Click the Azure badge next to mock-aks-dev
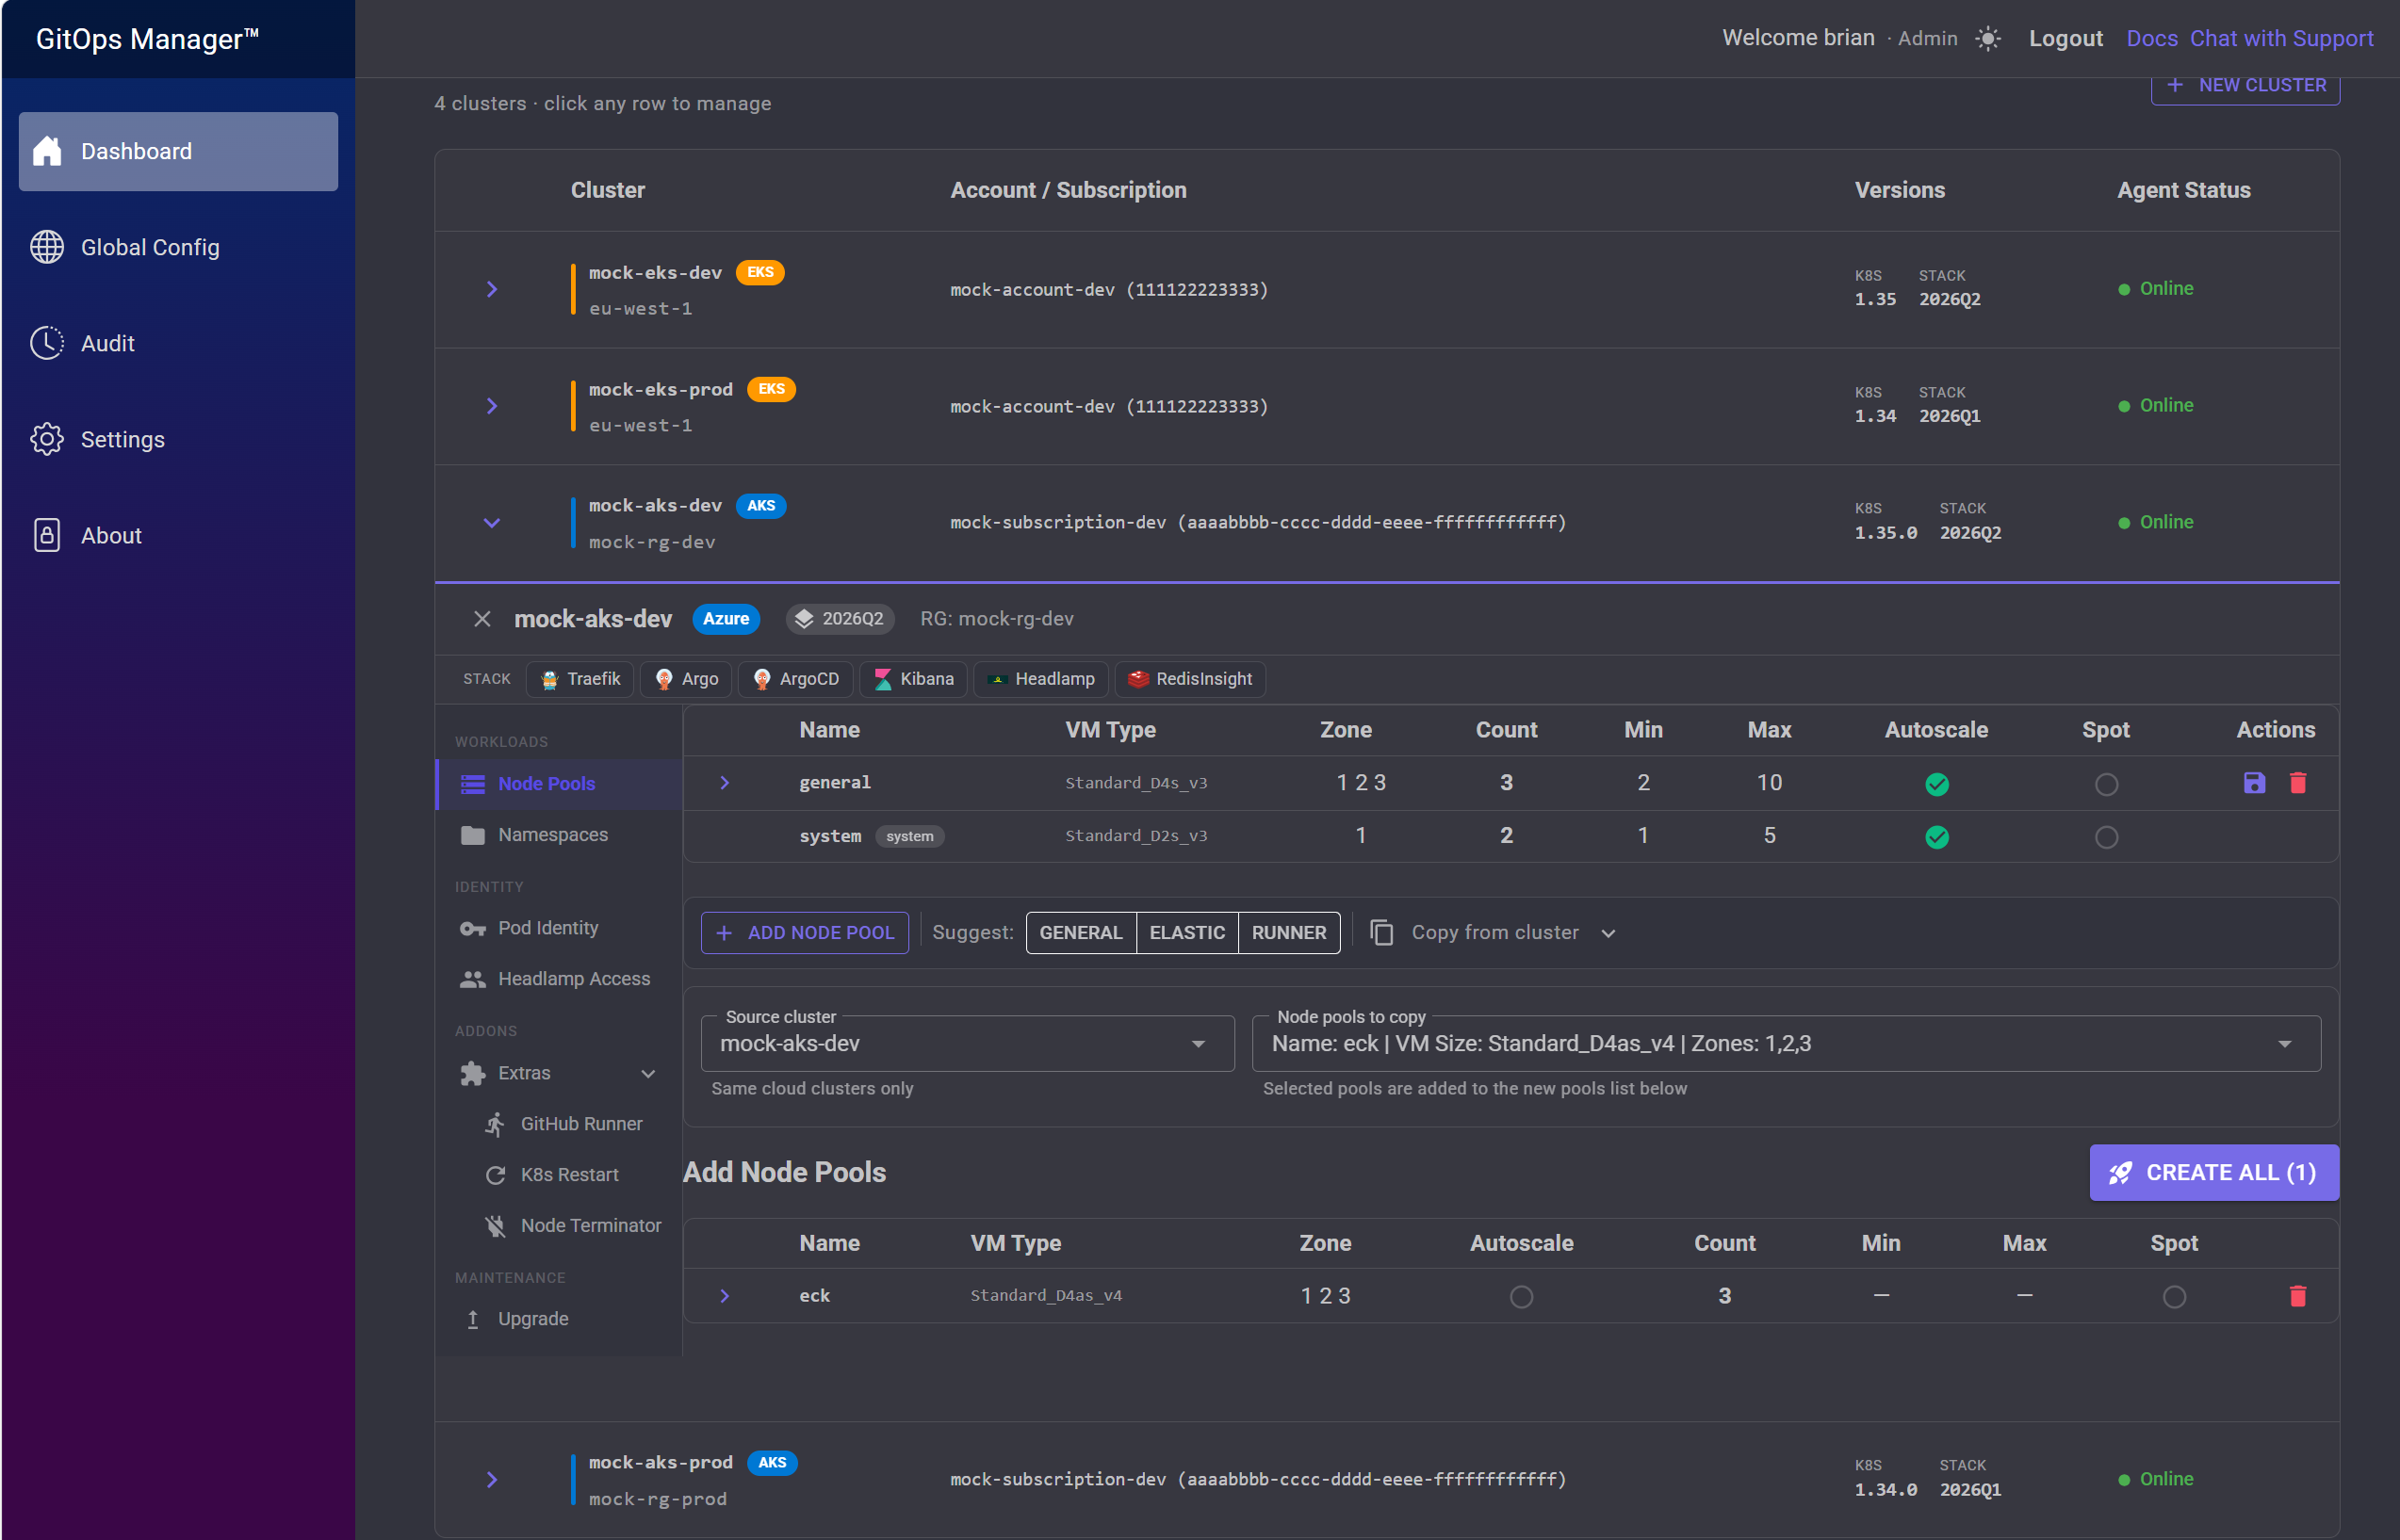This screenshot has width=2400, height=1540. (726, 619)
